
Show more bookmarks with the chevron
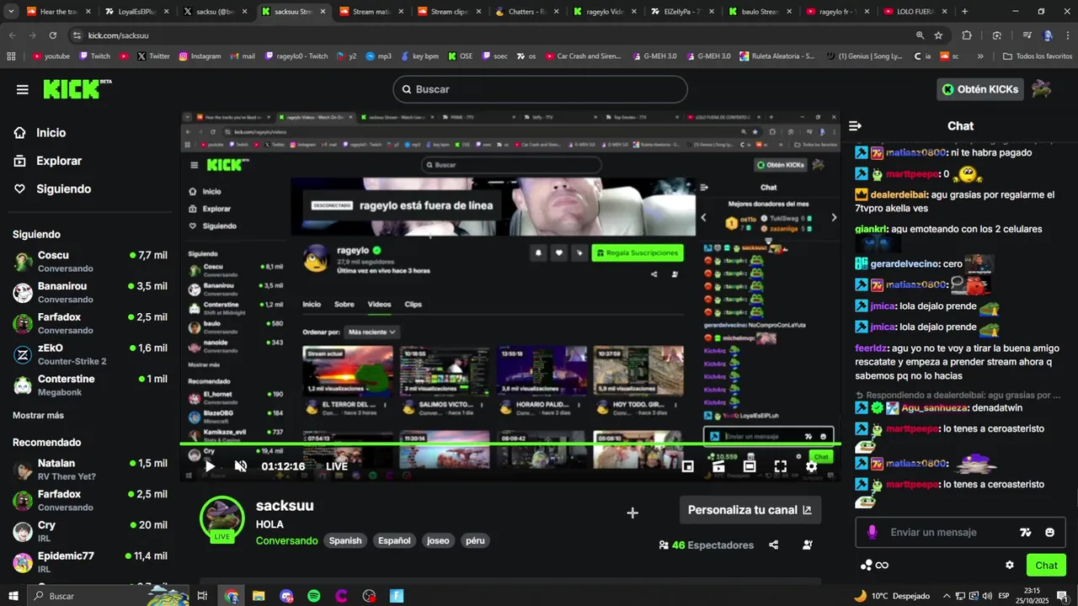(980, 56)
